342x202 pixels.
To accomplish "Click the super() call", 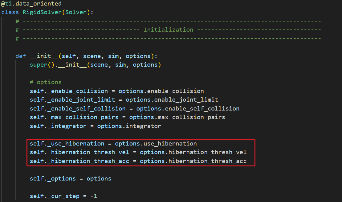I will click(40, 65).
